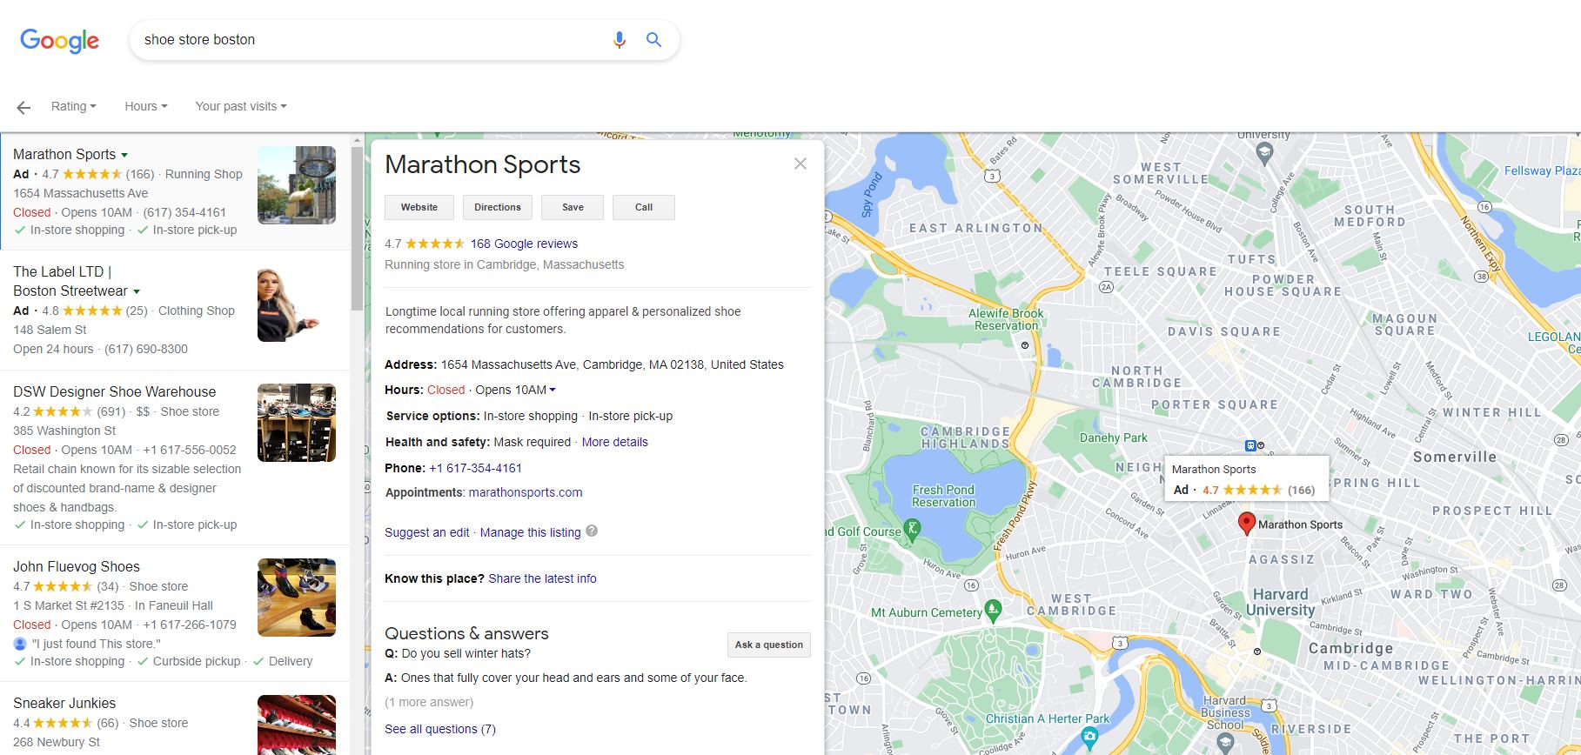This screenshot has height=755, width=1581.
Task: Go back using the left arrow icon
Action: tap(23, 107)
